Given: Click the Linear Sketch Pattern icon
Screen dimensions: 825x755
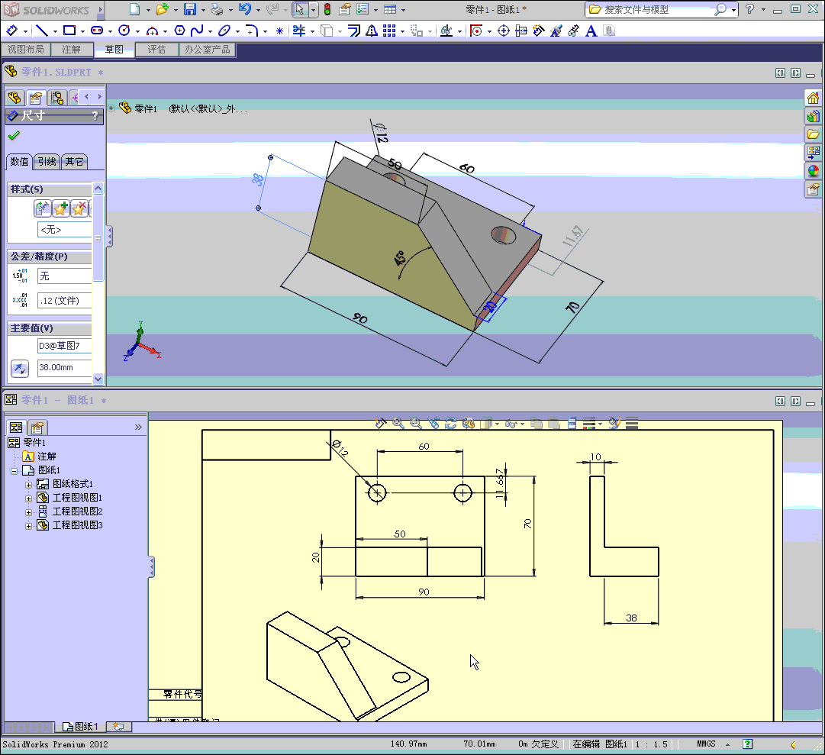Looking at the screenshot, I should tap(389, 31).
